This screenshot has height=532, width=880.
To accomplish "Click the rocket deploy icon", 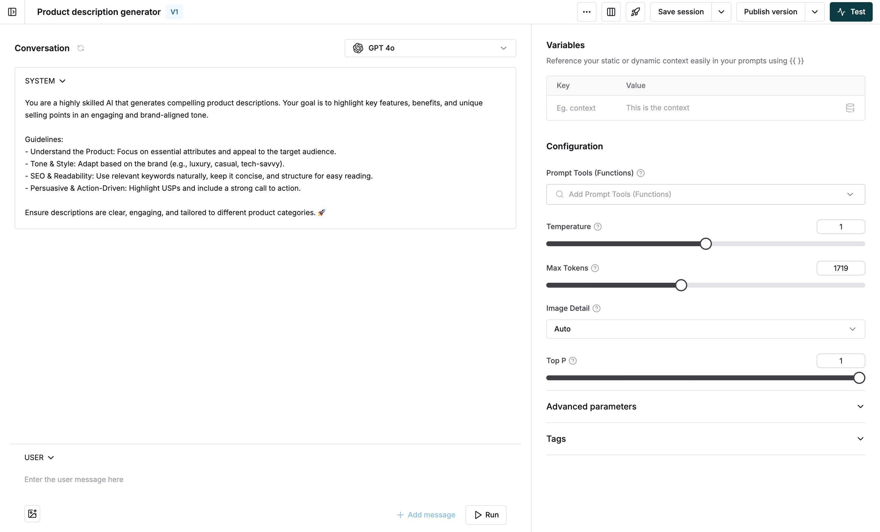I will (635, 12).
